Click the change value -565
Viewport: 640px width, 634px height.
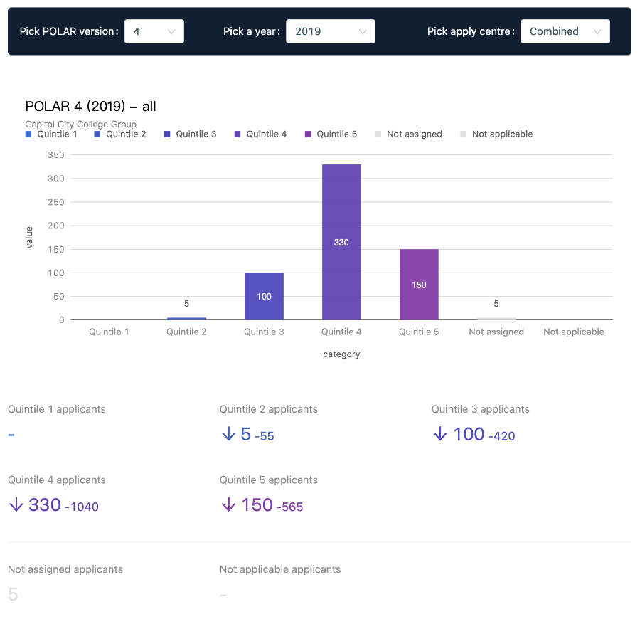click(290, 507)
